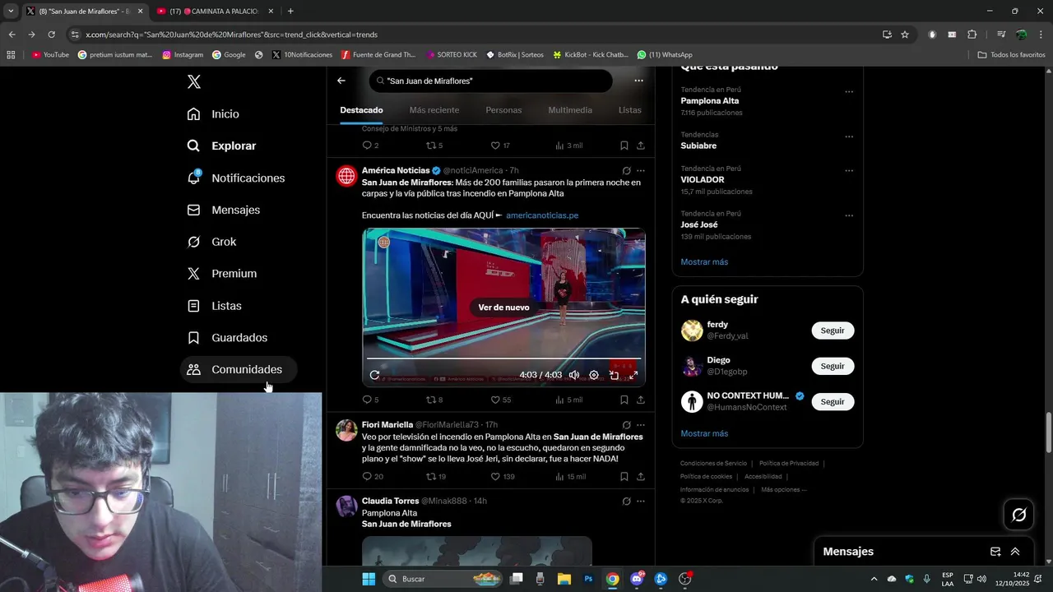This screenshot has width=1053, height=592.
Task: Open Chrome extensions puzzle icon
Action: click(x=972, y=35)
